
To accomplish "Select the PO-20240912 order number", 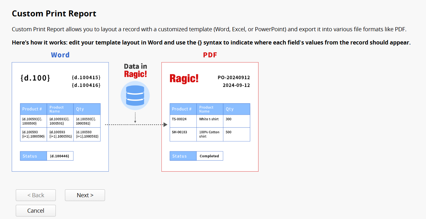I will pyautogui.click(x=234, y=77).
